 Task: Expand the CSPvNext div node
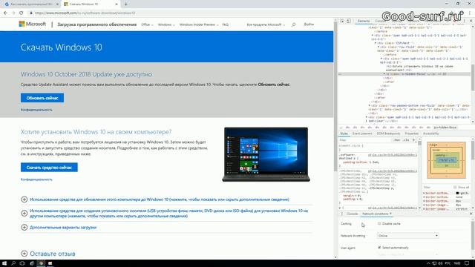point(376,43)
